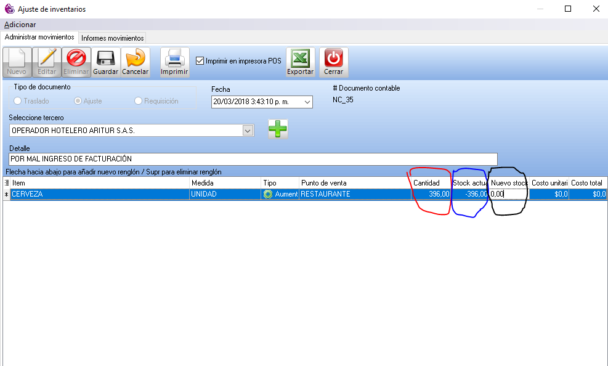The image size is (608, 366).
Task: Click the Detalle text field
Action: [253, 159]
